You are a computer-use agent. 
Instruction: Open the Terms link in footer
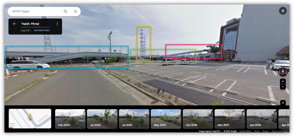[257, 131]
